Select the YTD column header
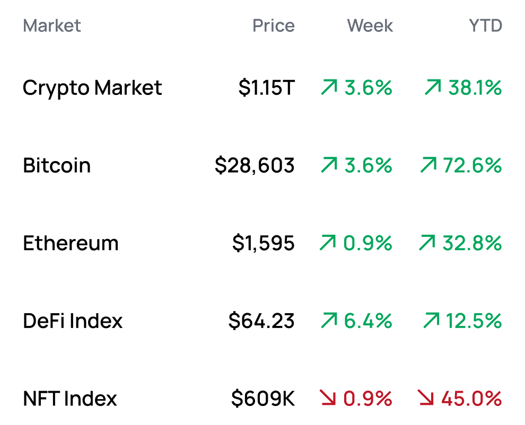525x425 pixels. pos(485,25)
